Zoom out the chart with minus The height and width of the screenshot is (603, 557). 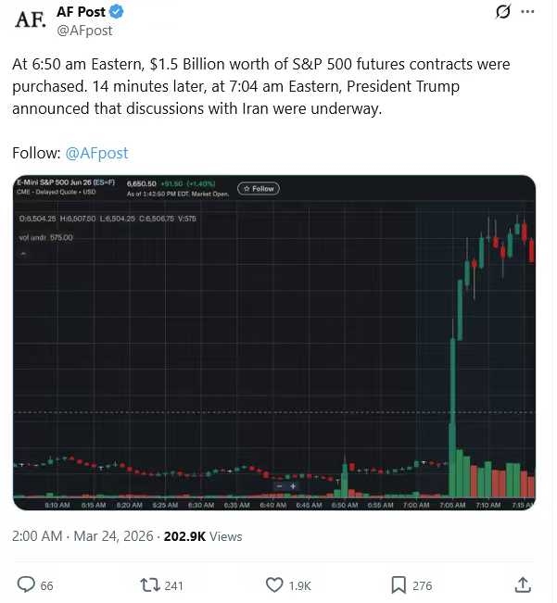click(x=280, y=485)
